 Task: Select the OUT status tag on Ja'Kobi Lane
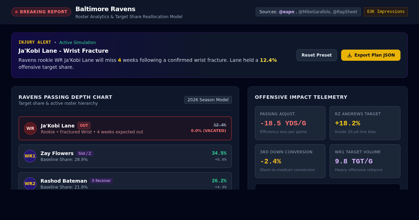(84, 125)
